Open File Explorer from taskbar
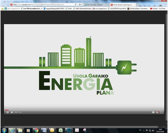Image resolution: width=168 pixels, height=133 pixels. (x=20, y=130)
